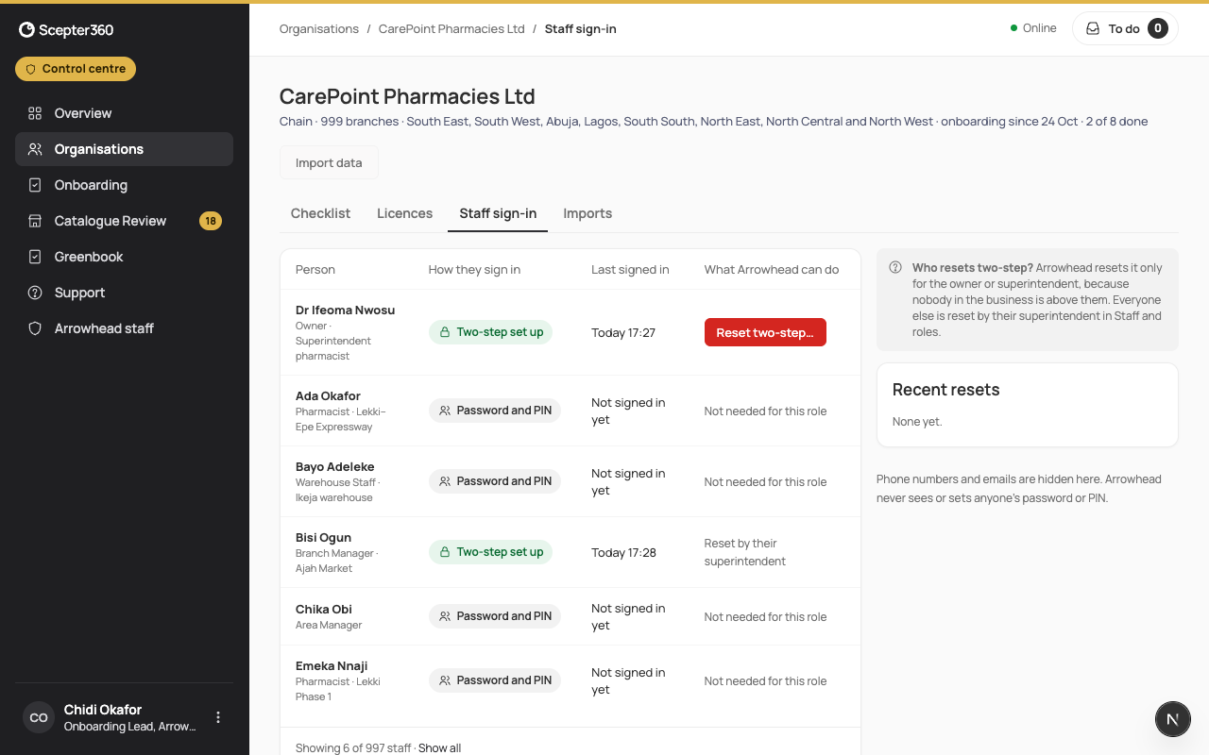Click the help icon beside Who resets two-step

tap(895, 268)
